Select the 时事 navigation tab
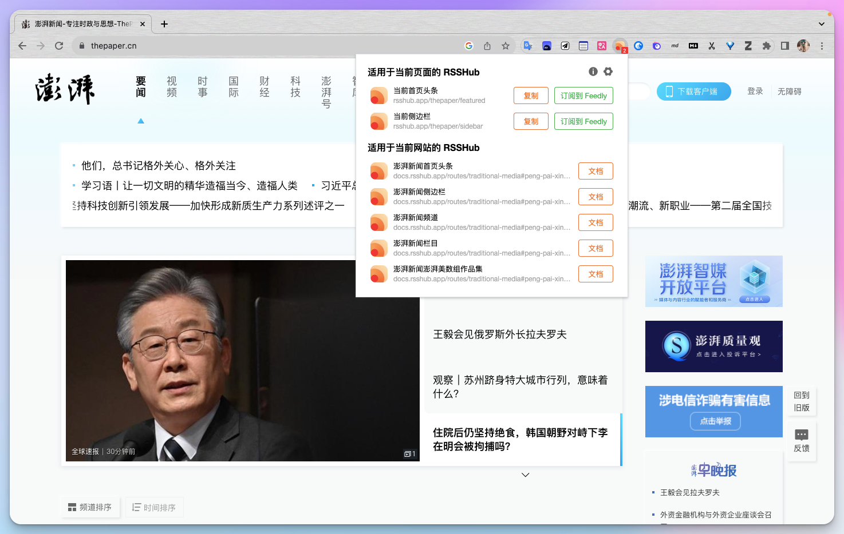844x534 pixels. coord(203,87)
